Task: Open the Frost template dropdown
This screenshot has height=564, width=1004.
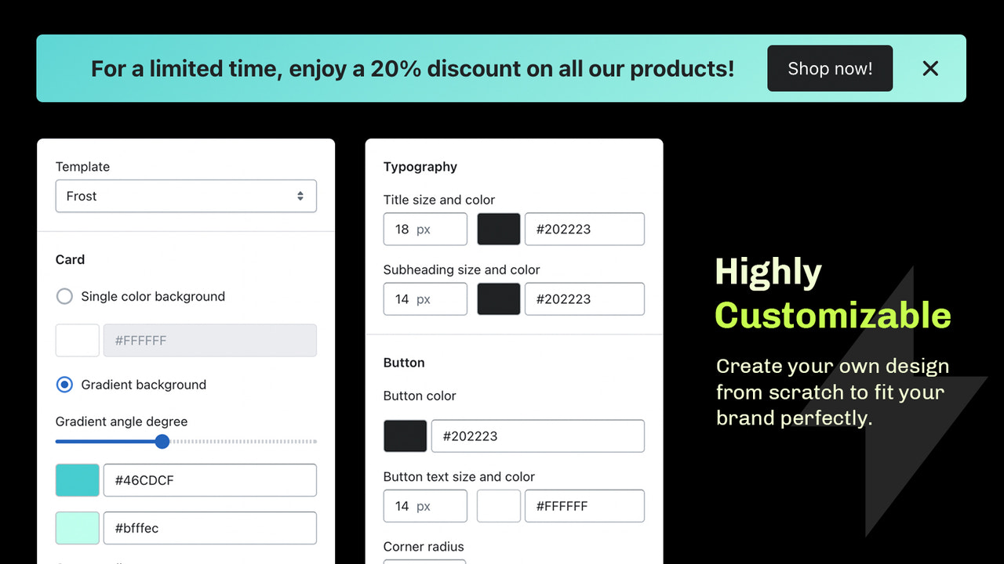Action: (186, 196)
